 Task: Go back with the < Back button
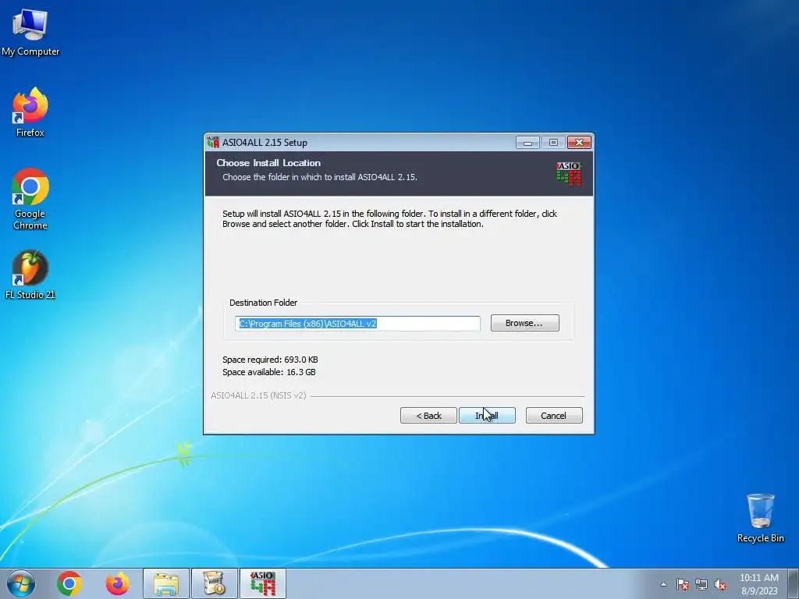[x=428, y=416]
